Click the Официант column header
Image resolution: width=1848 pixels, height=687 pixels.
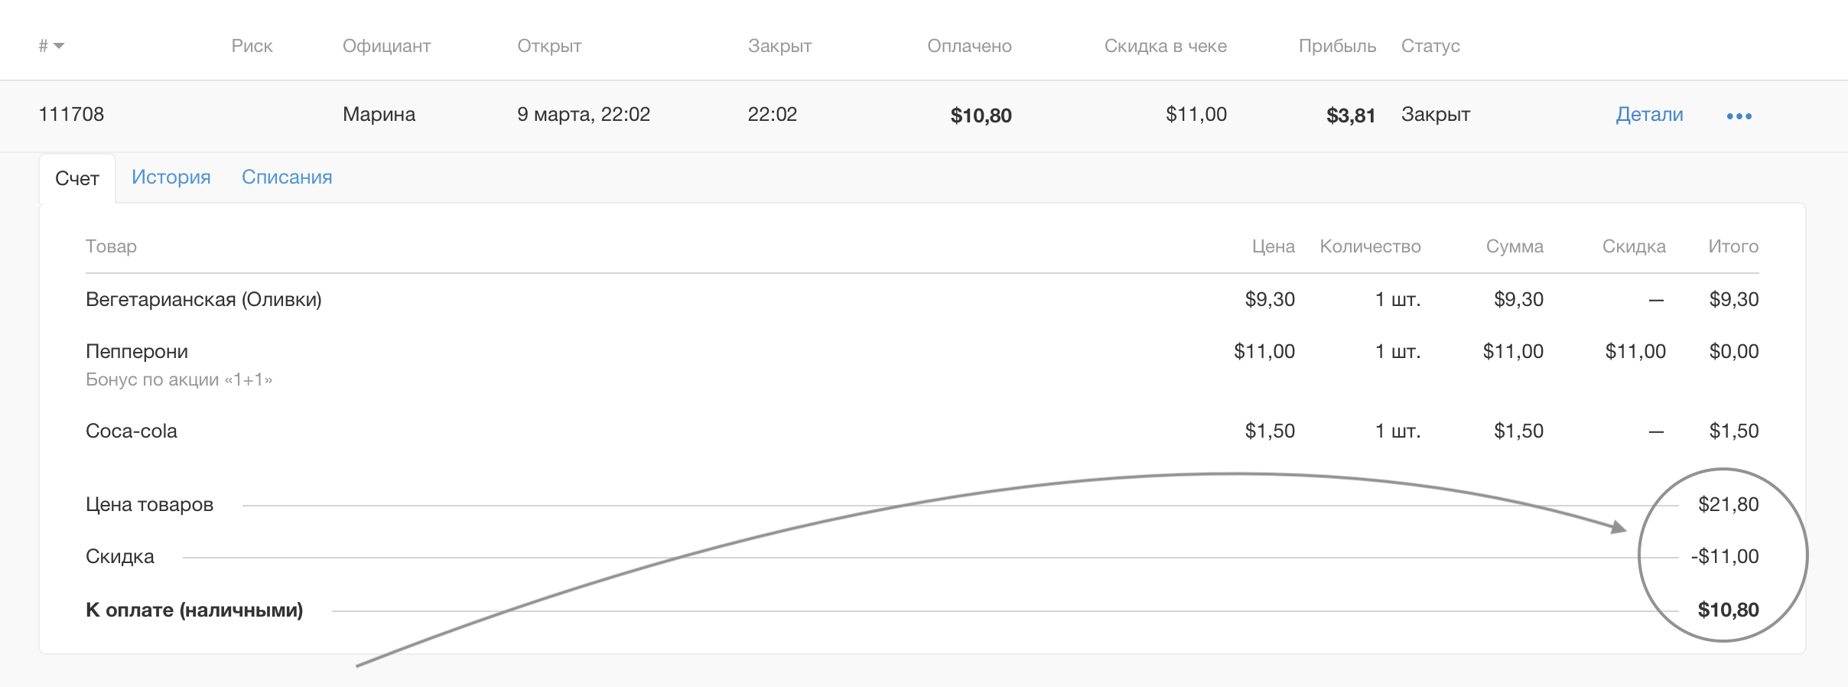[386, 46]
